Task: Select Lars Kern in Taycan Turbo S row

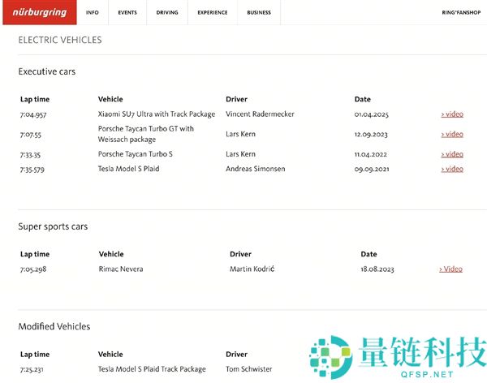Action: [x=241, y=154]
